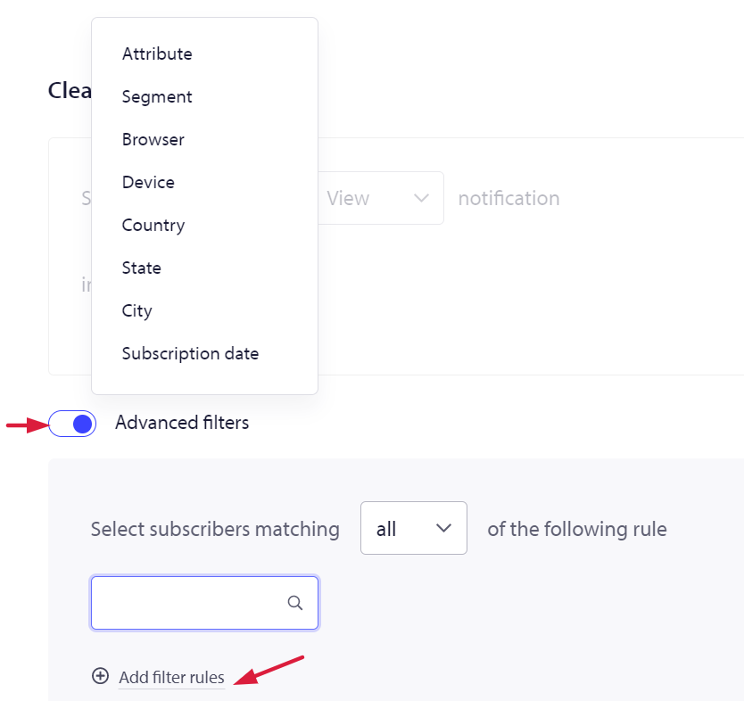This screenshot has width=744, height=701.
Task: Click the chevron inside the View dropdown
Action: pyautogui.click(x=421, y=198)
